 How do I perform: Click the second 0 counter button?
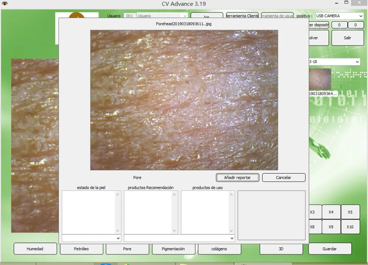tap(355, 25)
